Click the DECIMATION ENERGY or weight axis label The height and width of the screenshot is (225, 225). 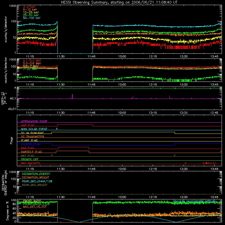point(4,183)
